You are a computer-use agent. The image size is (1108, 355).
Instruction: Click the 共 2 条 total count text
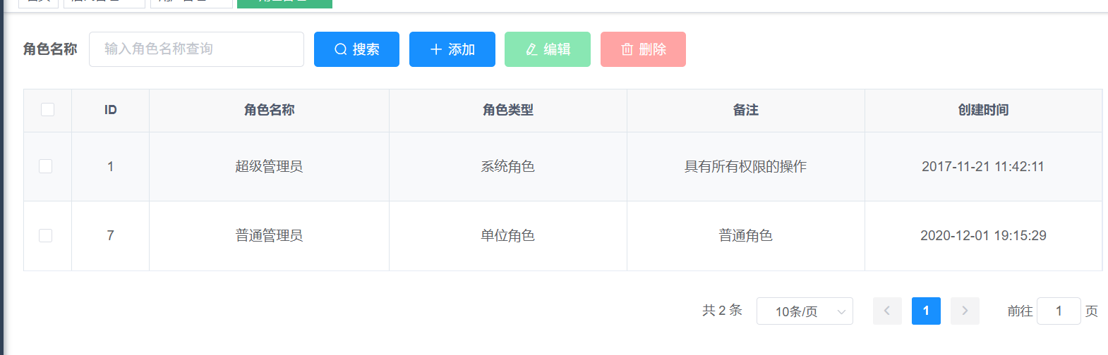click(x=722, y=310)
